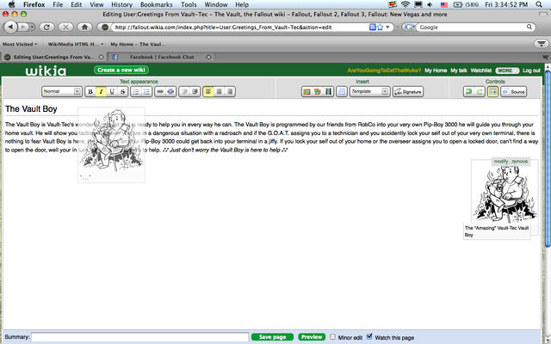This screenshot has width=551, height=344.
Task: Undo the last edit
Action: point(468,92)
